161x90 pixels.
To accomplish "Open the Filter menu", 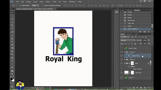I will [54, 2].
